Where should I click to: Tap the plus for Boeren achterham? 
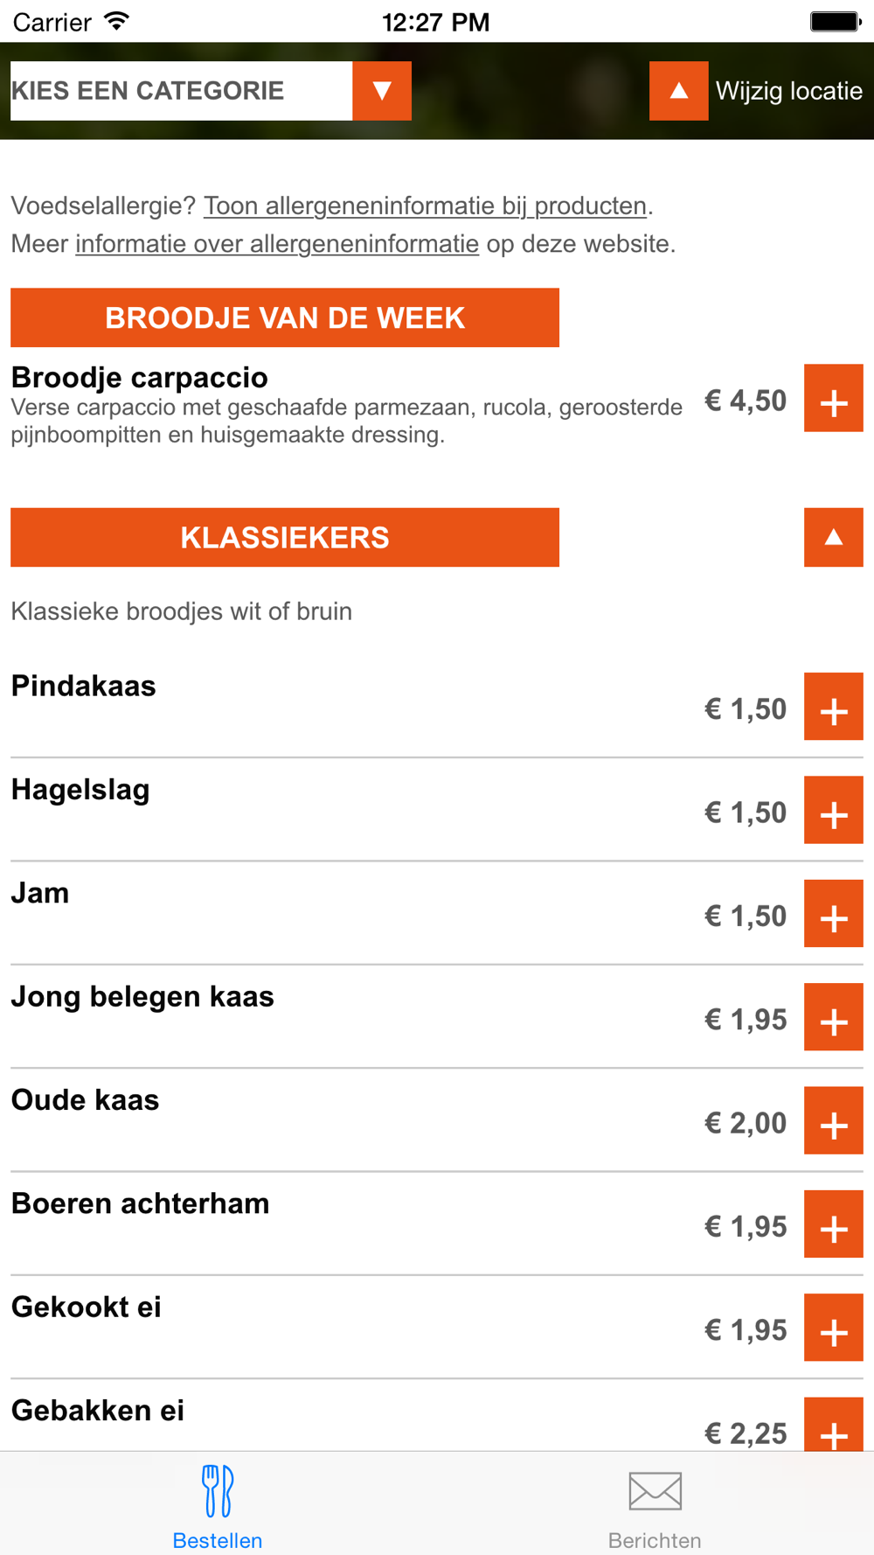point(833,1224)
